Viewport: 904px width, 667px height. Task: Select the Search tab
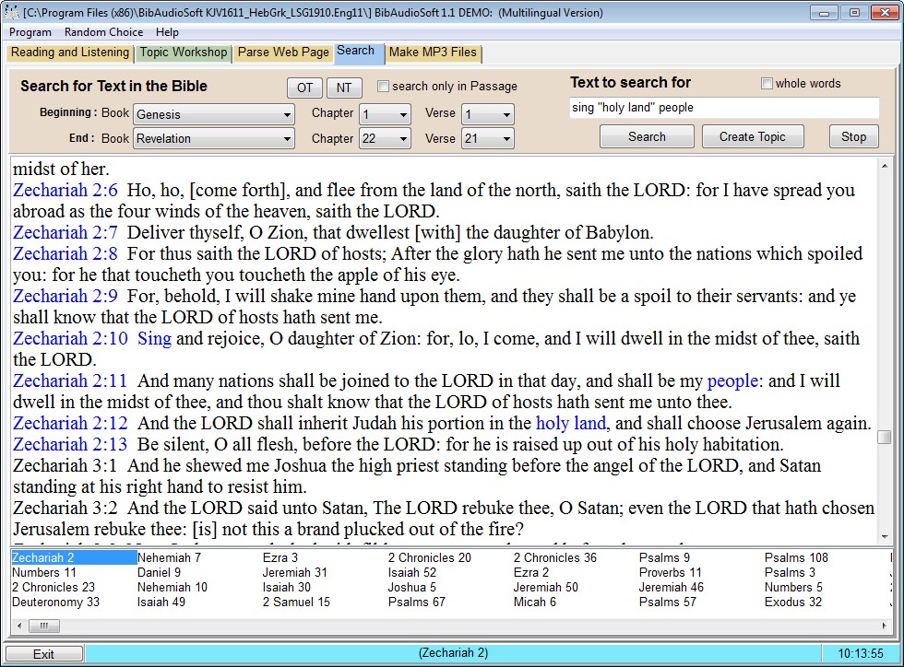[x=358, y=52]
